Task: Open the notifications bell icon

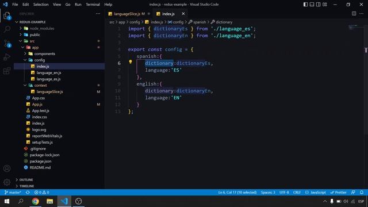Action: coord(362,192)
